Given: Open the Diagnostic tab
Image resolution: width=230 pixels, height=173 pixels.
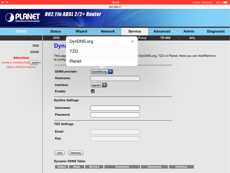Looking at the screenshot, I should click(x=216, y=31).
